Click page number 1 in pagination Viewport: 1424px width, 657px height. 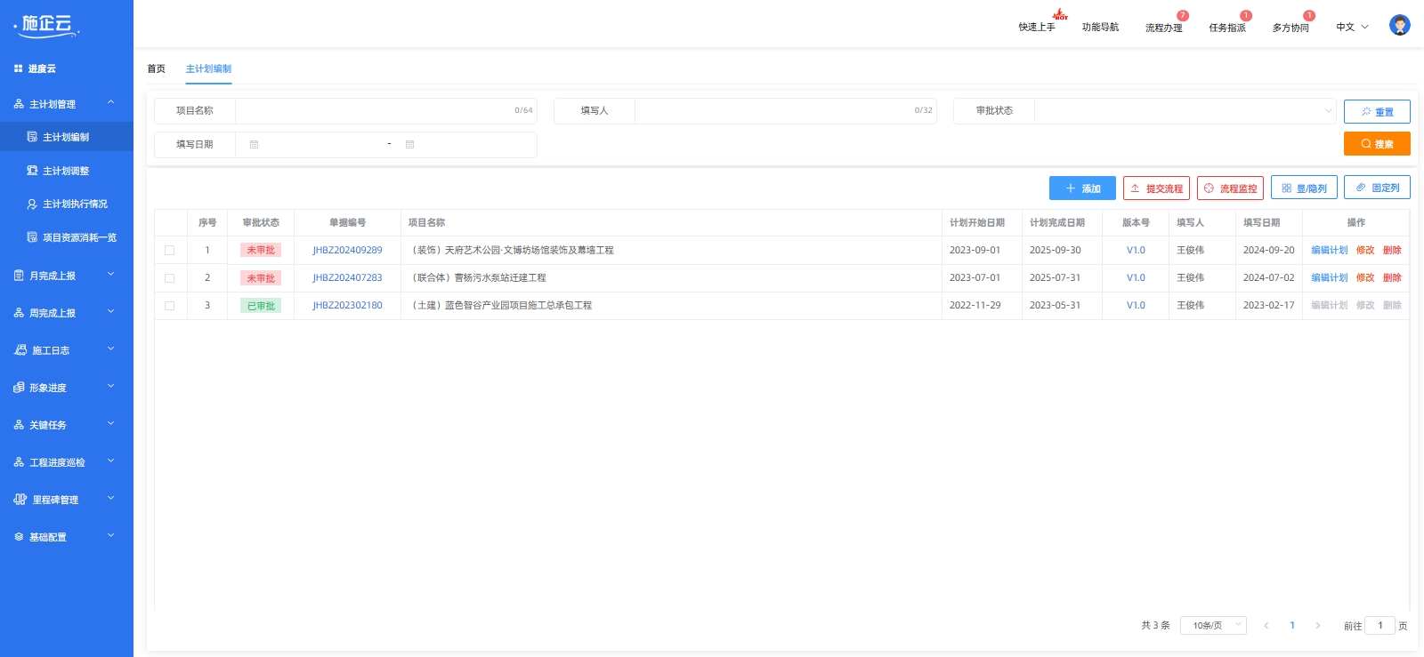tap(1292, 626)
